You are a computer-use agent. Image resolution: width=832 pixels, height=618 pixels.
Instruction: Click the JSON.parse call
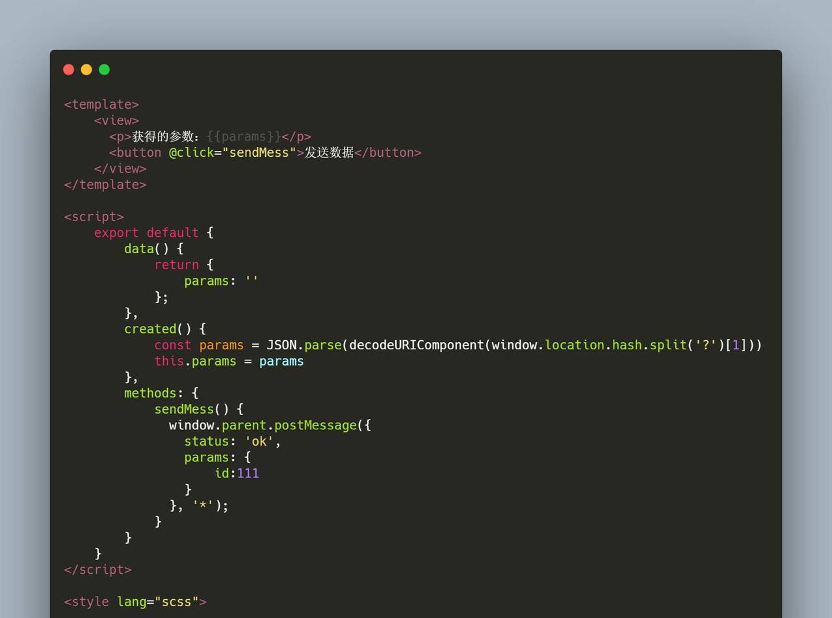304,345
